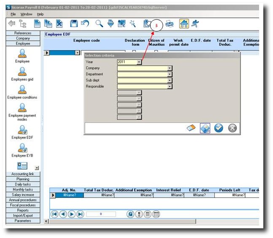
Task: Open the Window menu
Action: click(x=26, y=14)
